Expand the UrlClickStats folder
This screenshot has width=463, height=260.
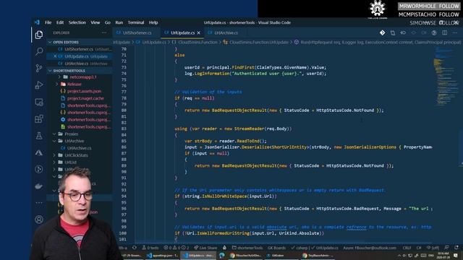click(80, 155)
